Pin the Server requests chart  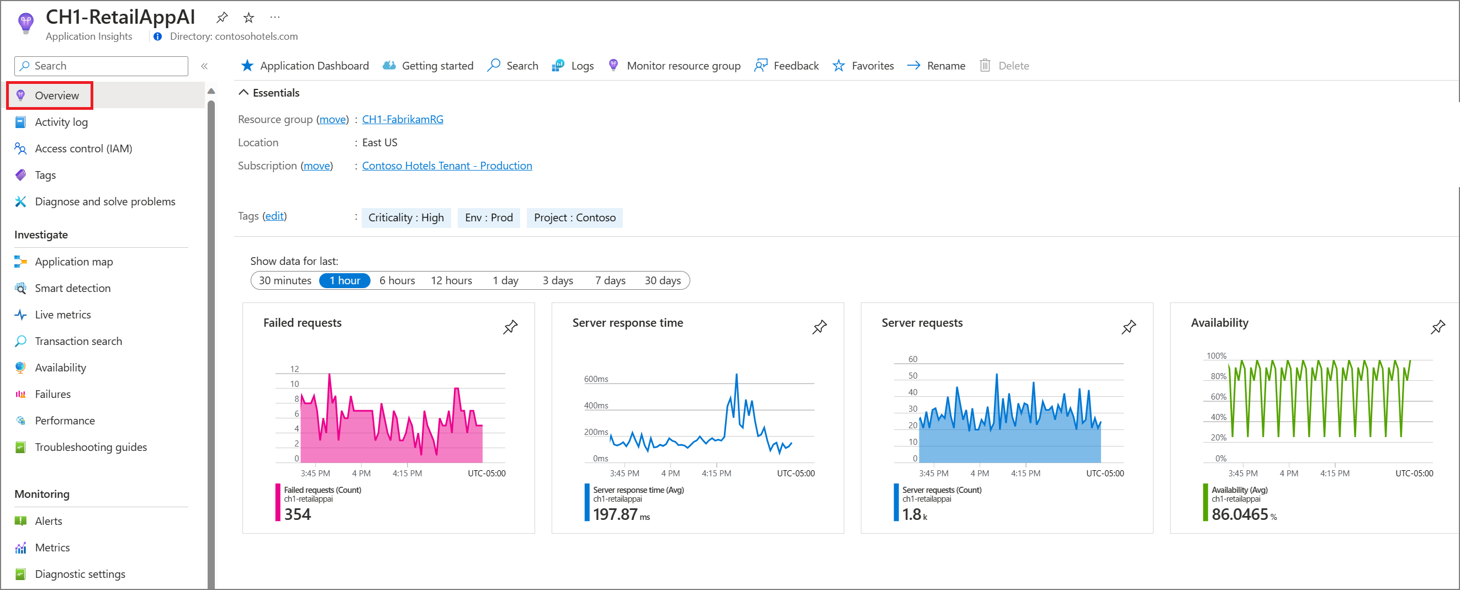[x=1129, y=327]
